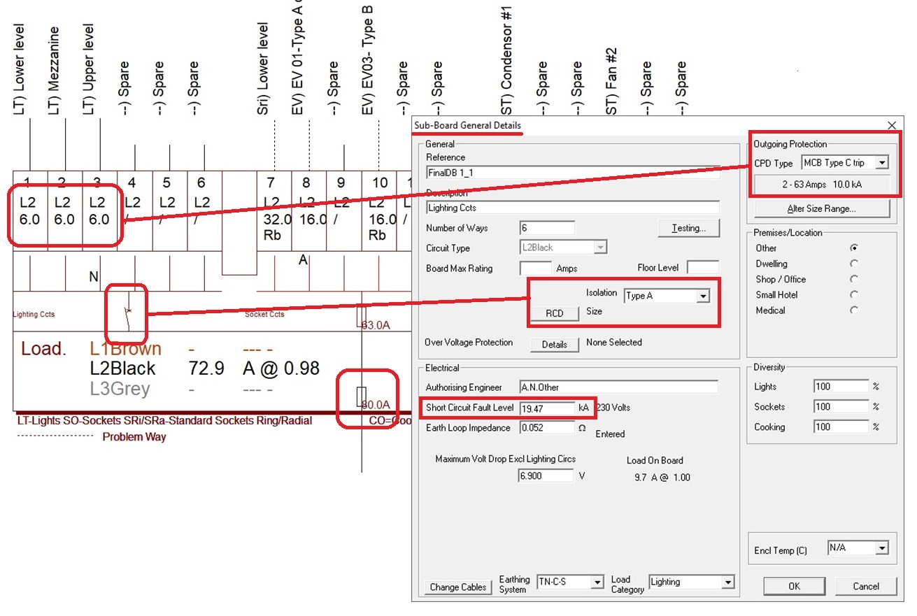The height and width of the screenshot is (616, 917).
Task: Close the Sub-Board General Details dialog
Action: (891, 126)
